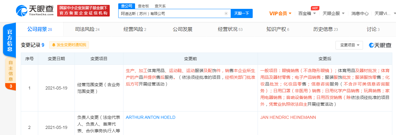Expand the 天眼企服 menu
Screen dimensions: 396x135
(x=334, y=13)
